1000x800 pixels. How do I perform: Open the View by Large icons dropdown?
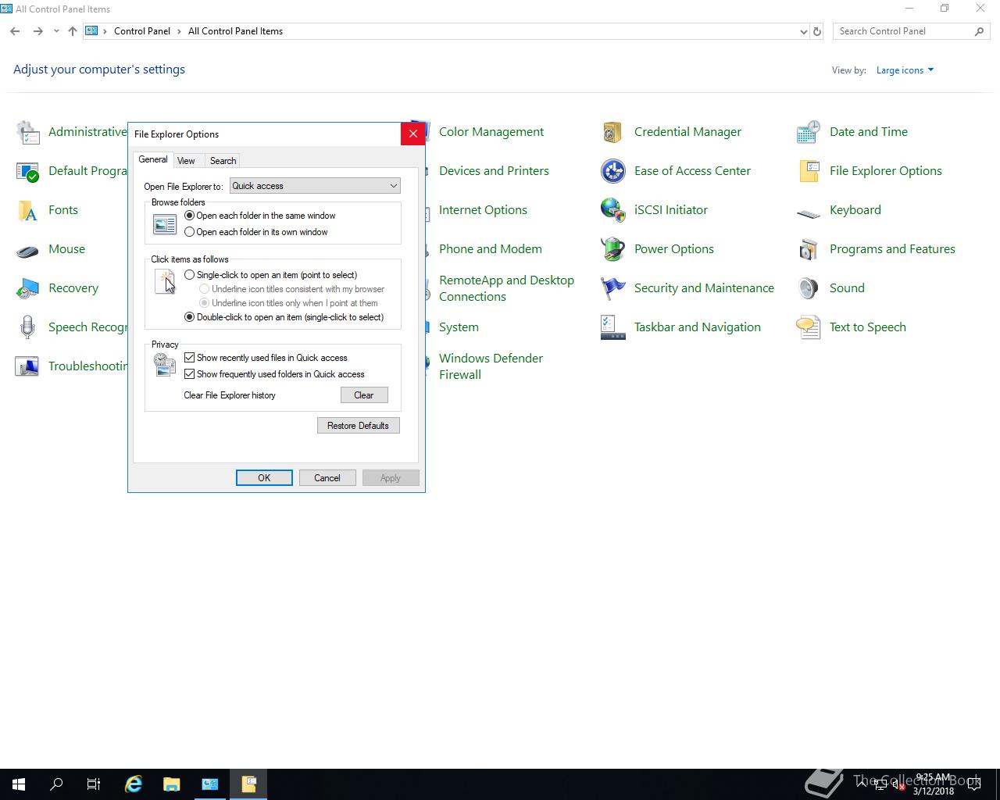pyautogui.click(x=905, y=70)
